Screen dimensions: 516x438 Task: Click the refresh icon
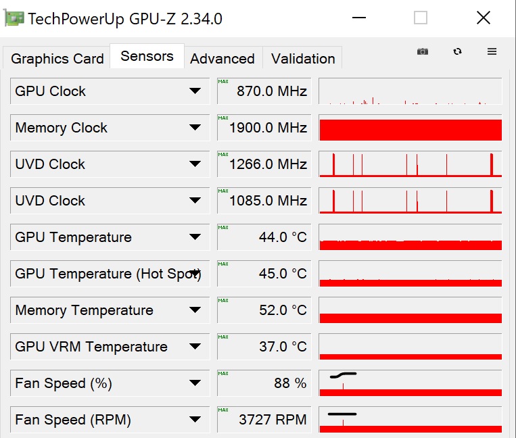coord(458,51)
